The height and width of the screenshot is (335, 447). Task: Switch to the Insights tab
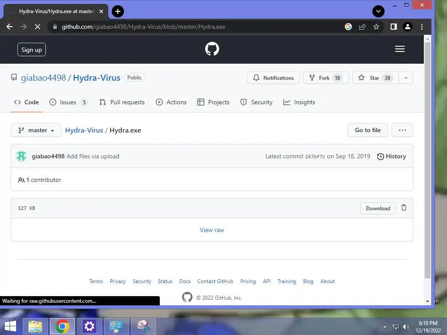click(x=299, y=102)
